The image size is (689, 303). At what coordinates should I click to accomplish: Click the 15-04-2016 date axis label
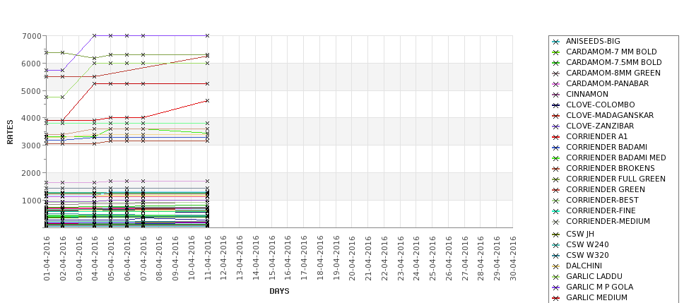(x=272, y=258)
